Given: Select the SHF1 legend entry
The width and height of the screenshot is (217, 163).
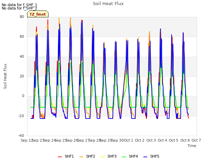Looking at the screenshot, I should [66, 156].
